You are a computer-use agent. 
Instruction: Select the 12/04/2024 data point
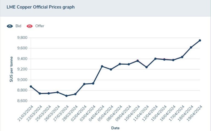pos(155,59)
